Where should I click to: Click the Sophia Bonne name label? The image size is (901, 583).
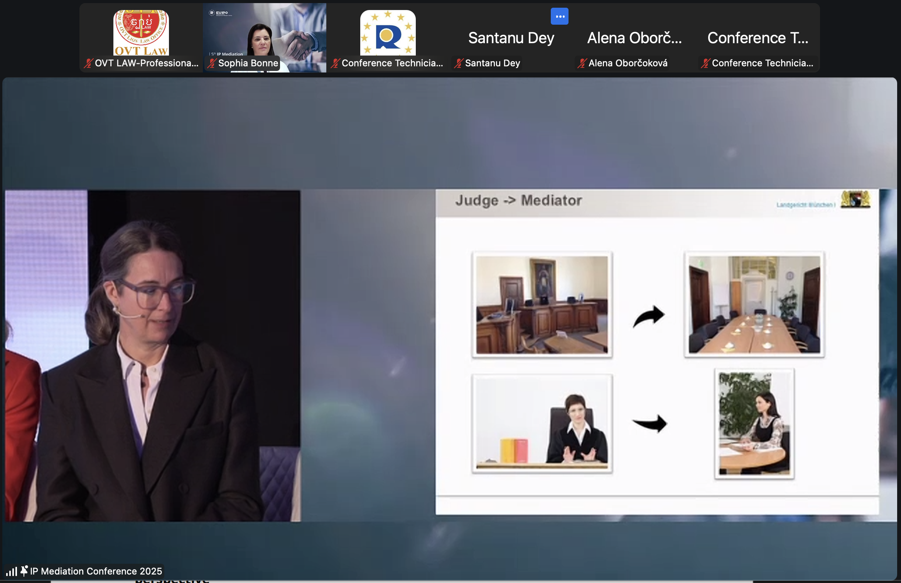248,63
